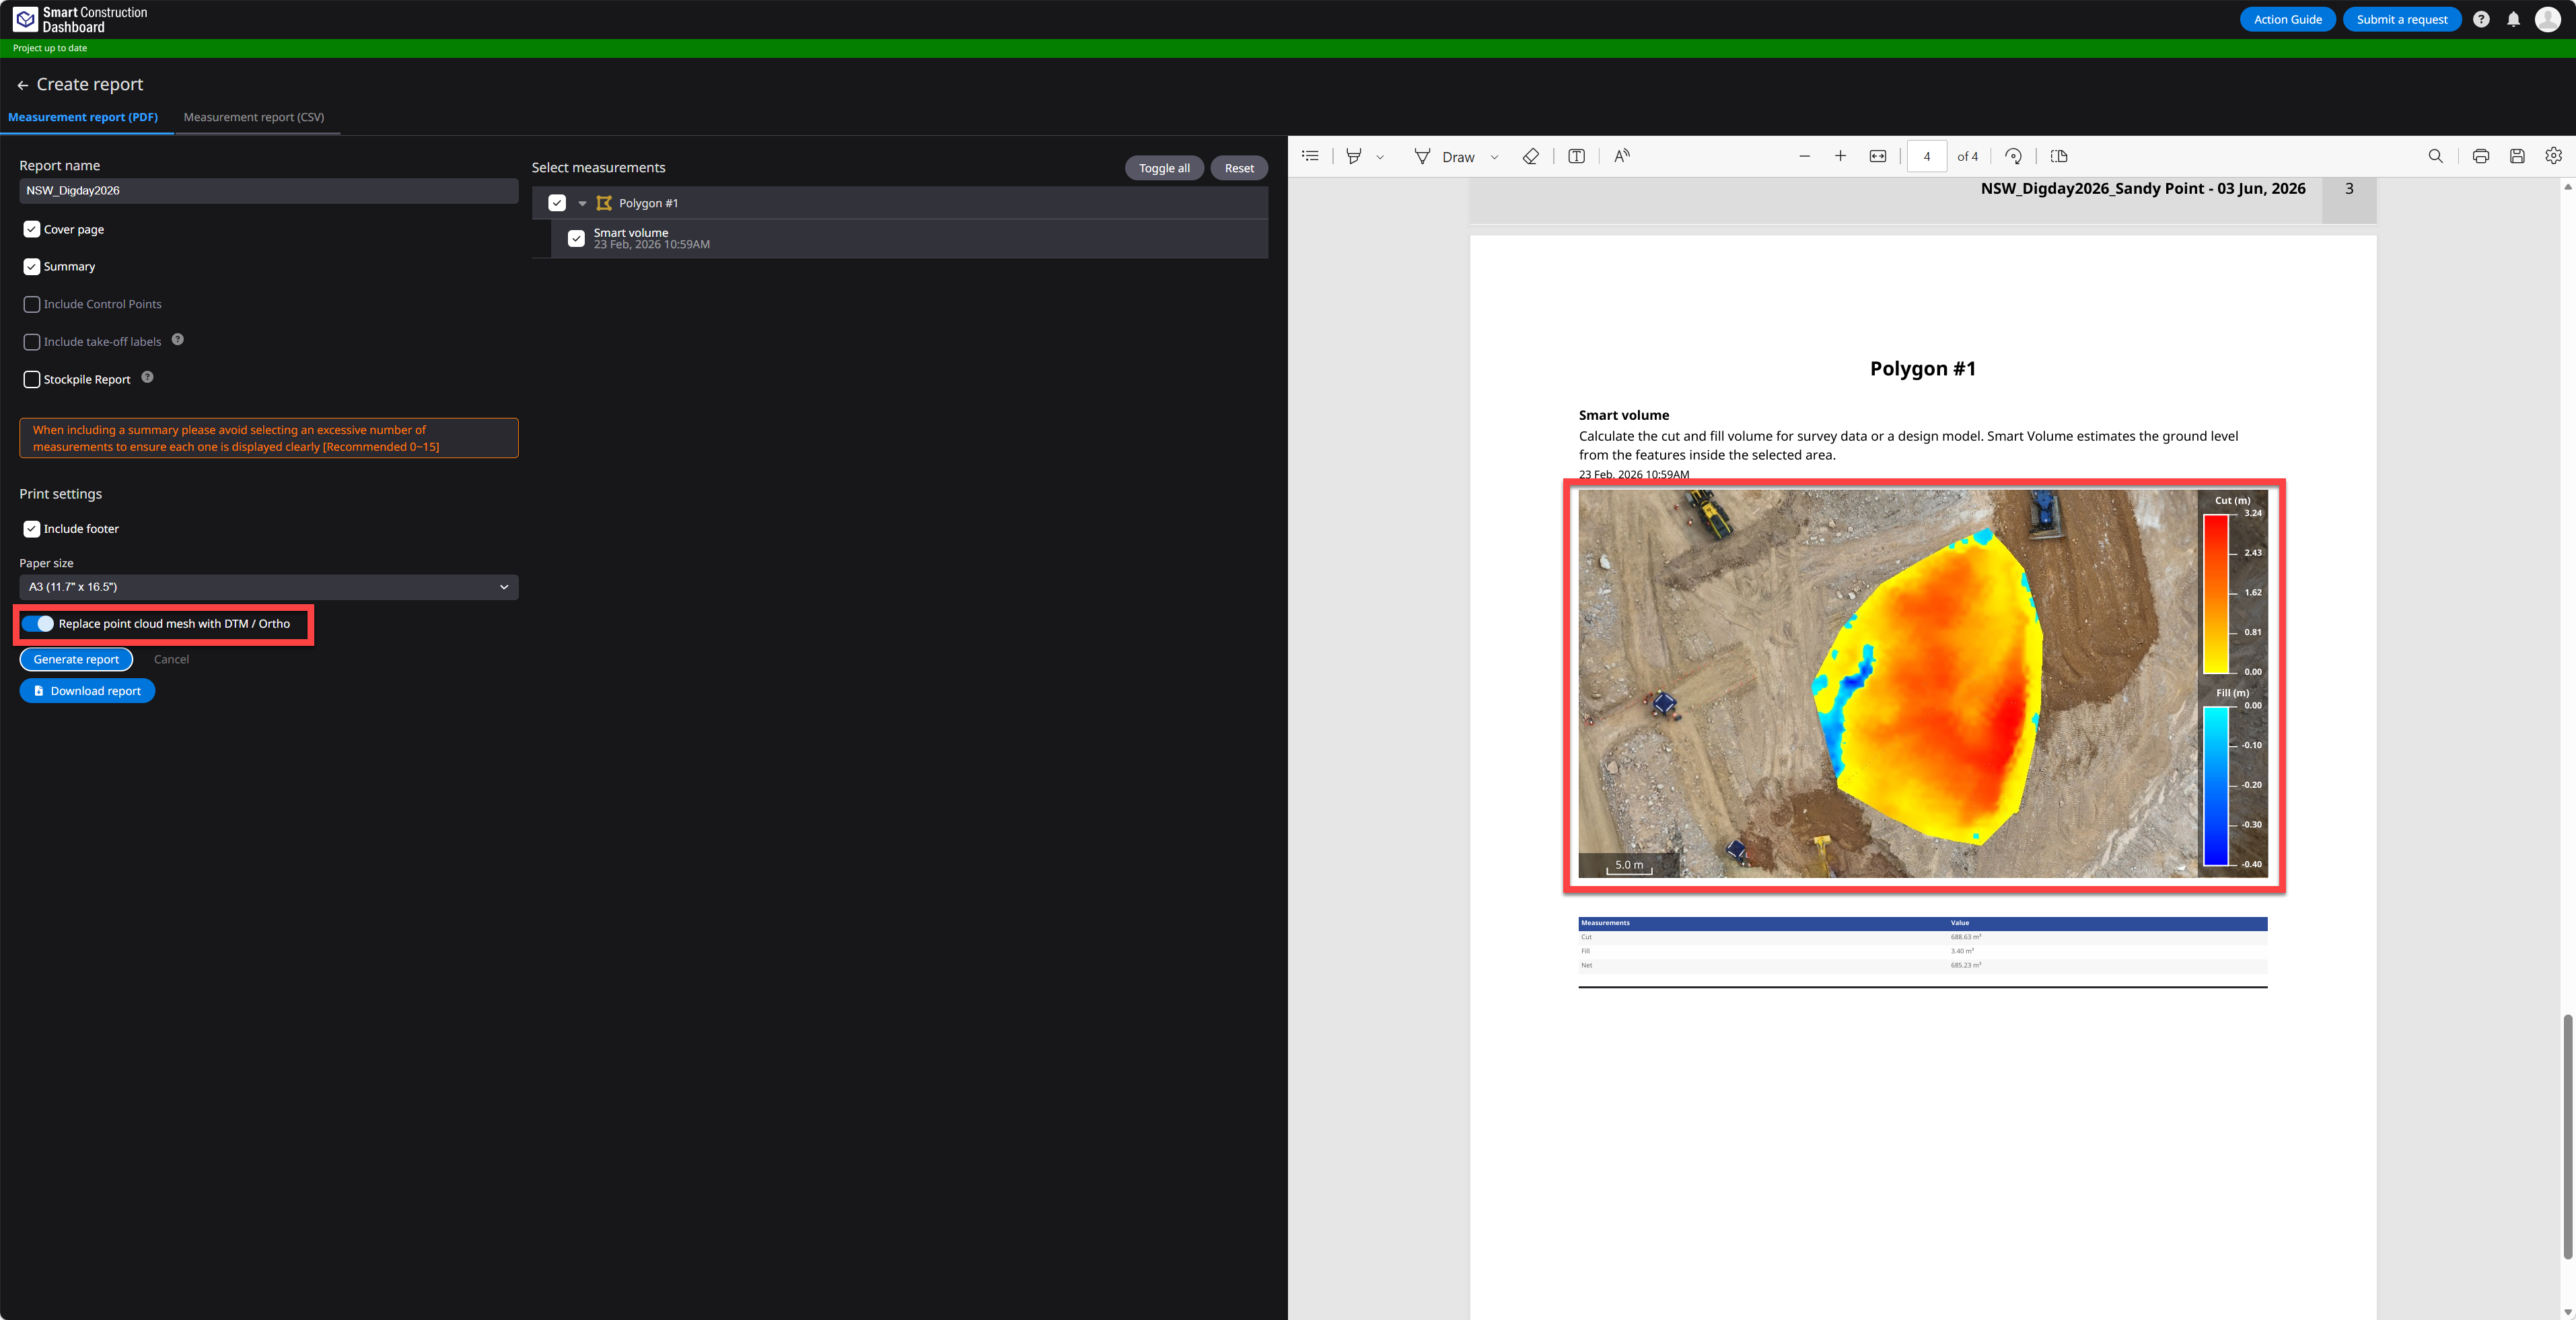Enable Include Control Points
The width and height of the screenshot is (2576, 1320).
point(32,304)
